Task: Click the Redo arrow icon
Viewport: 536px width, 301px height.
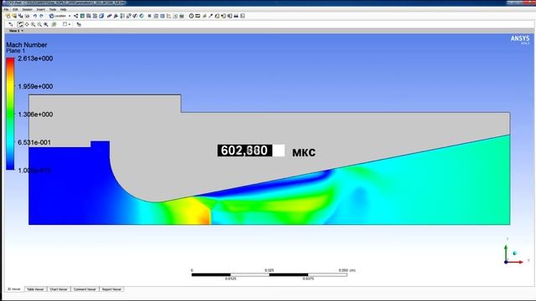Action: coord(41,16)
